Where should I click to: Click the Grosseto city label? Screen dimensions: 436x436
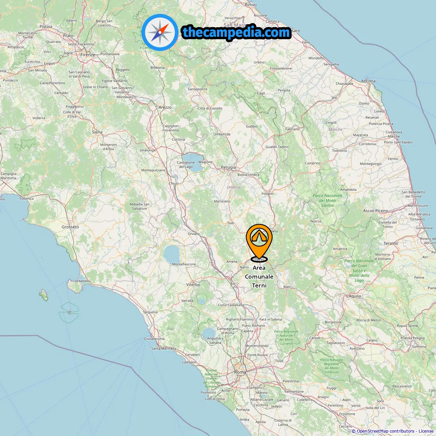coord(70,227)
